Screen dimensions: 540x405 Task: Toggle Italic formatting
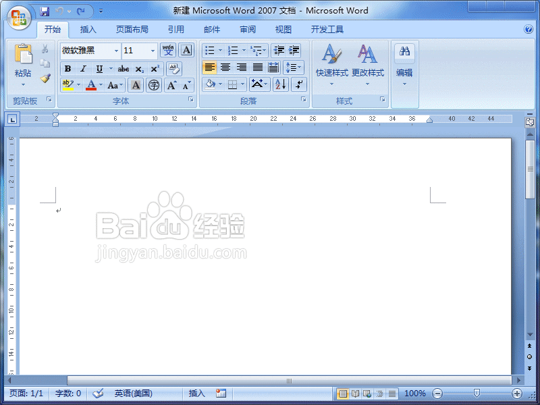click(x=83, y=69)
